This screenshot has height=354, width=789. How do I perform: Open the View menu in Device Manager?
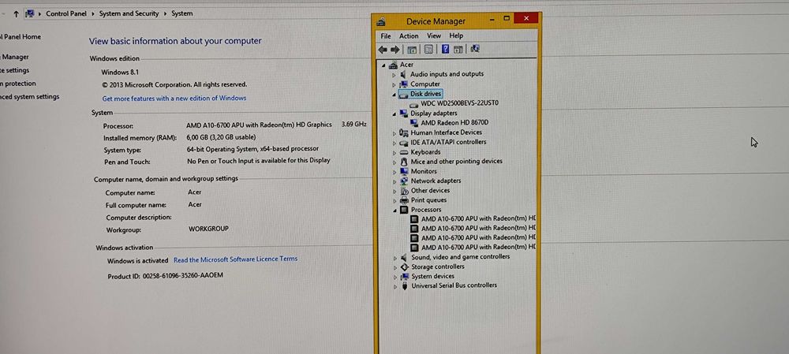point(434,36)
